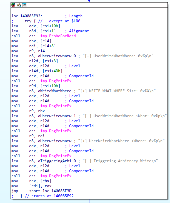Click the 'rdi, [r14+8]' operand
Viewport: 170px width, 203px height.
(42, 46)
